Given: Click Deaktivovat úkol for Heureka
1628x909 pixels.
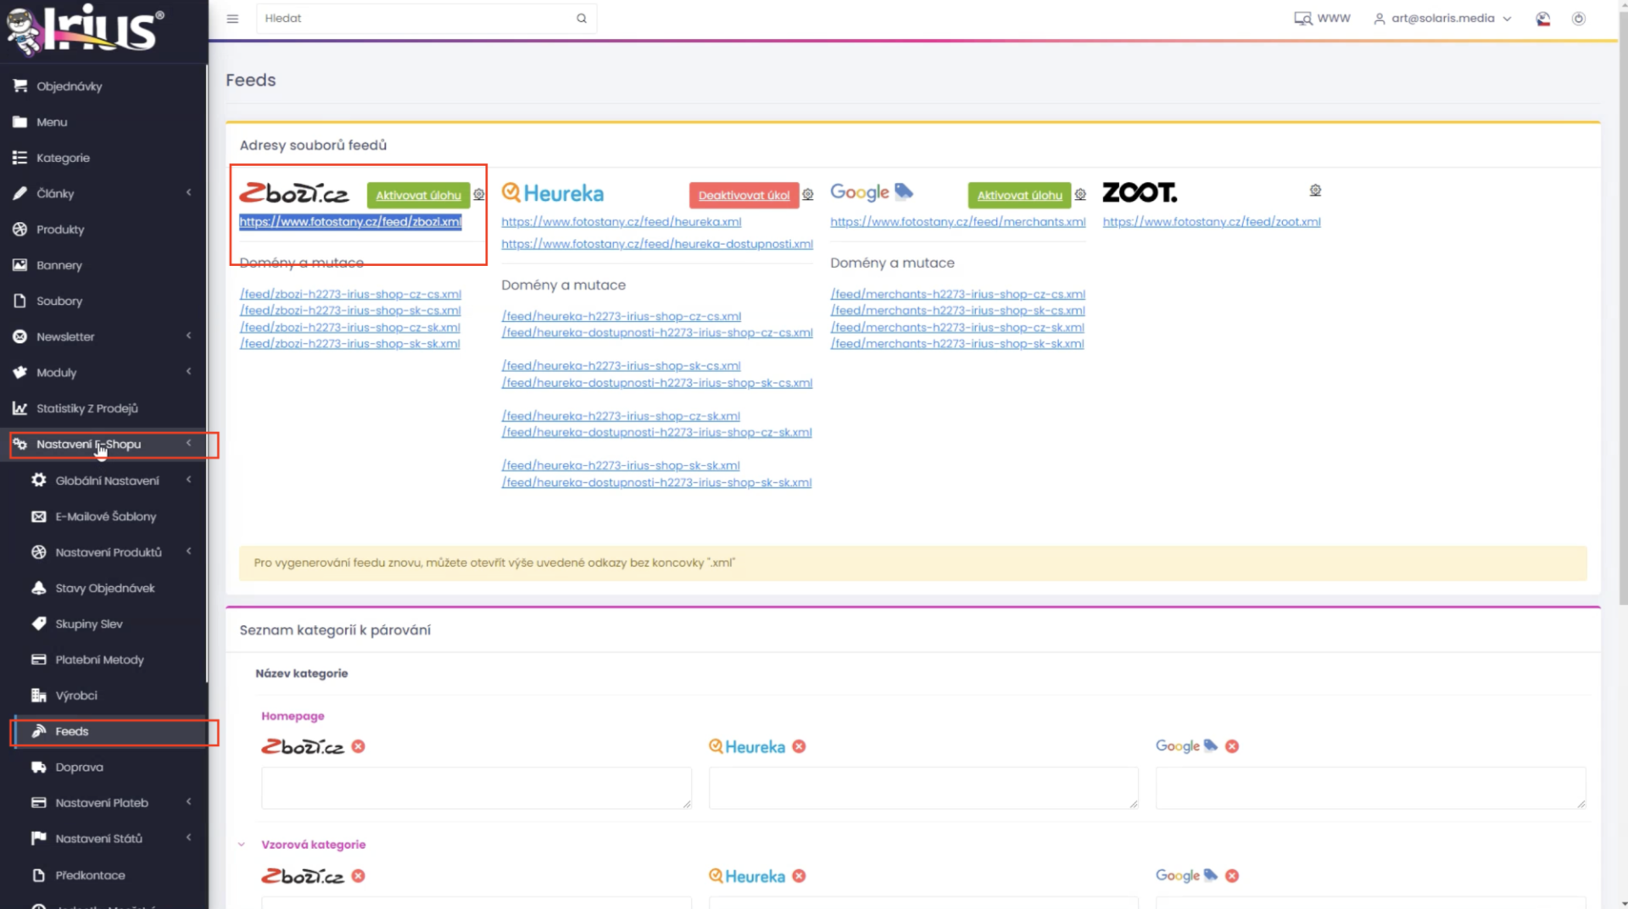Looking at the screenshot, I should pyautogui.click(x=744, y=196).
